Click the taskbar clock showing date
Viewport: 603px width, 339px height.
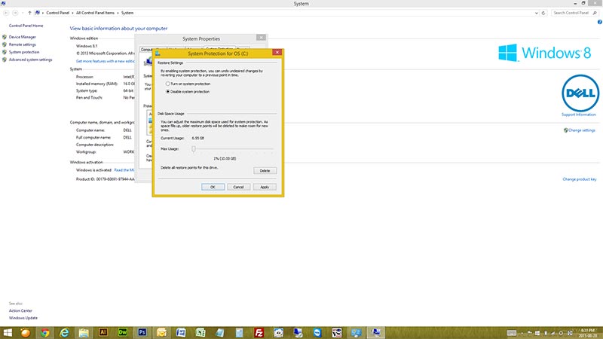click(x=588, y=333)
